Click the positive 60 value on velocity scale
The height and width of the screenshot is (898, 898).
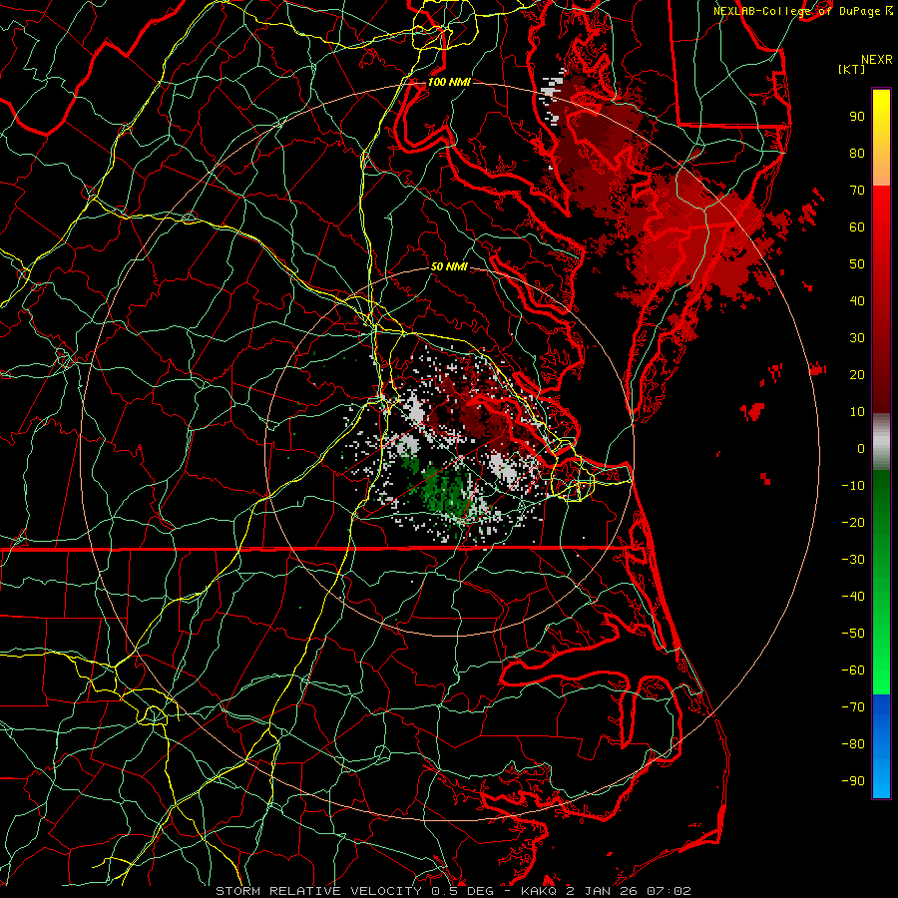[x=857, y=227]
